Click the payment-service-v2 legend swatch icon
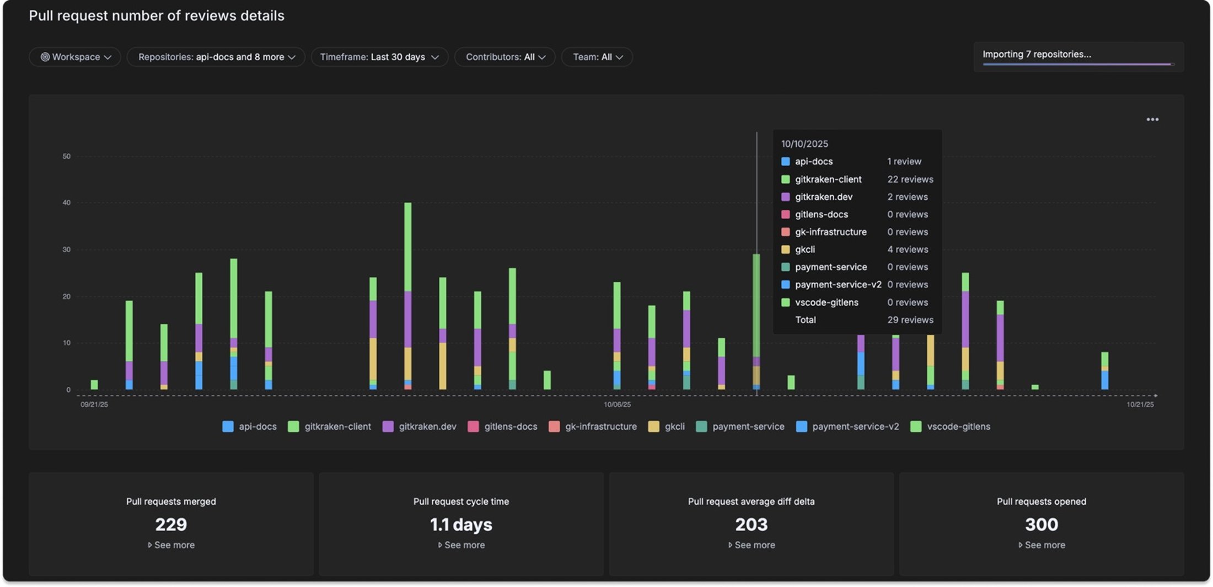The height and width of the screenshot is (587, 1213). click(802, 426)
